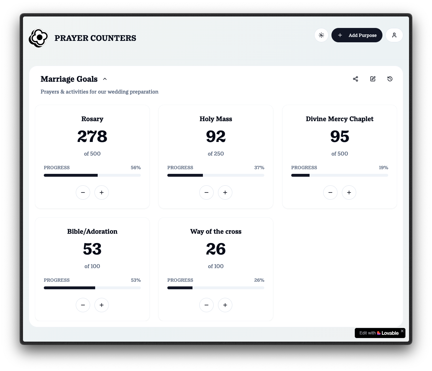Open Marriage Goals history icon
432x371 pixels.
click(x=390, y=79)
